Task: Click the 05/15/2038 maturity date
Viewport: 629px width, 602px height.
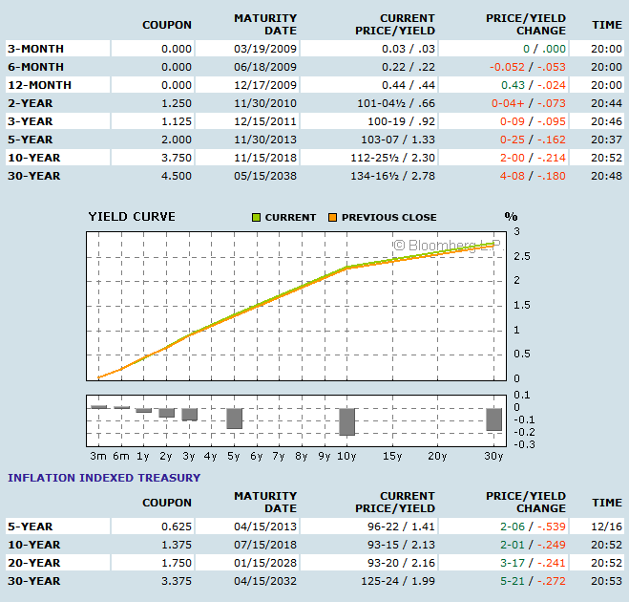Action: click(264, 176)
